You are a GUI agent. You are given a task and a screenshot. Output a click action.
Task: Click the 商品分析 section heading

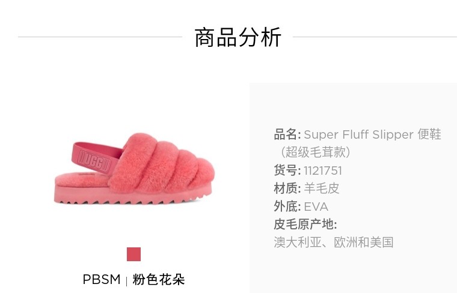click(x=238, y=37)
